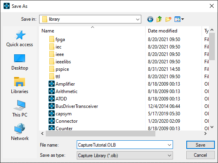Sort files by Name column header
Viewport: 218px width, 163px height.
pyautogui.click(x=92, y=31)
